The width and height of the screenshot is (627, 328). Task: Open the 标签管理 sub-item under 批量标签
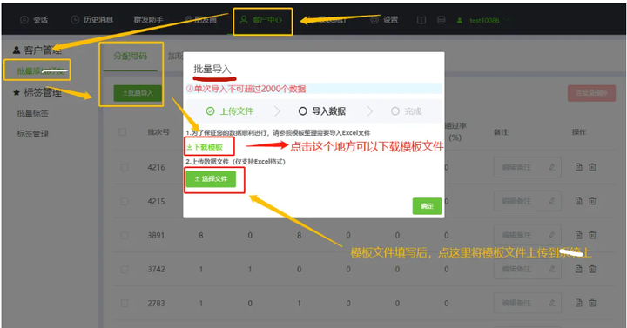32,134
